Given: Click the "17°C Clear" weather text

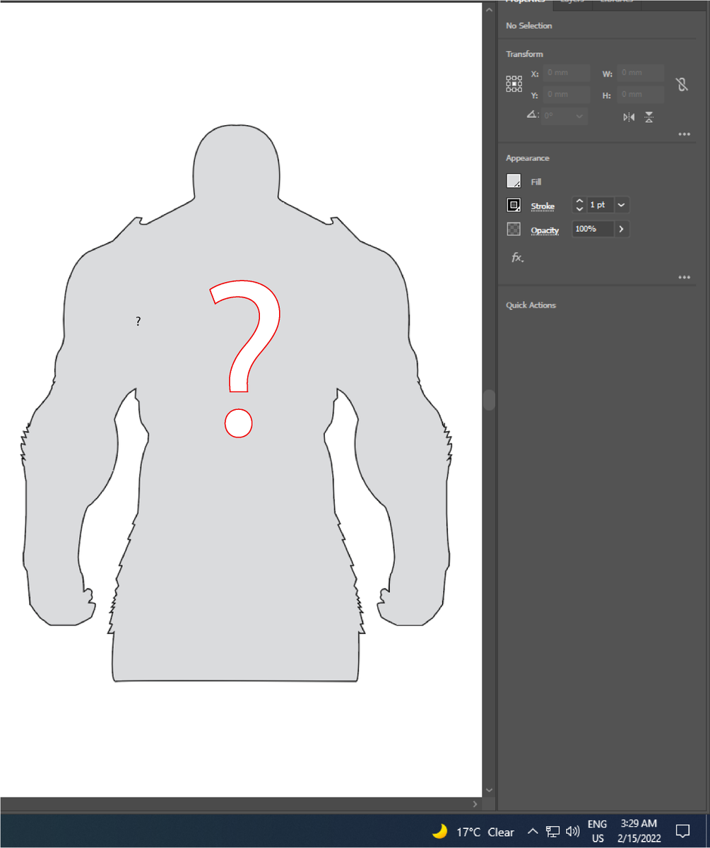Looking at the screenshot, I should coord(485,832).
